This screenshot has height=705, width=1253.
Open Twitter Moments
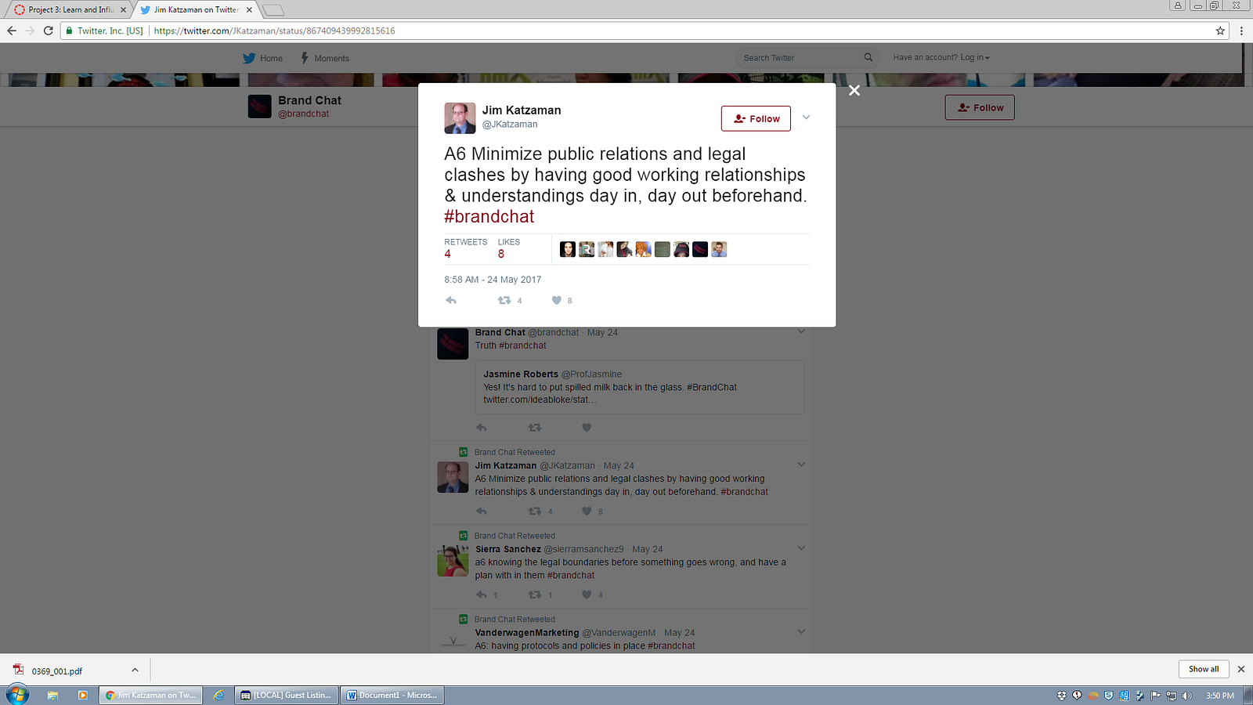[x=325, y=58]
